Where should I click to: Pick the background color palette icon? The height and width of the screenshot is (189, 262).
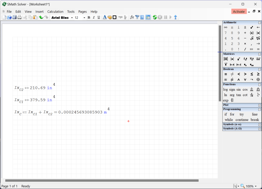(x=110, y=17)
